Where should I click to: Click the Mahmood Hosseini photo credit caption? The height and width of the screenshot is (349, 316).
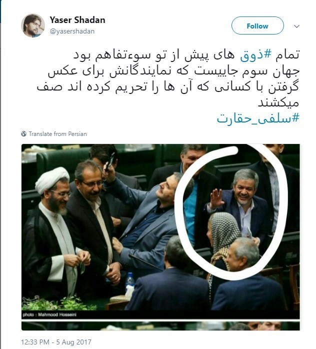[x=49, y=314]
